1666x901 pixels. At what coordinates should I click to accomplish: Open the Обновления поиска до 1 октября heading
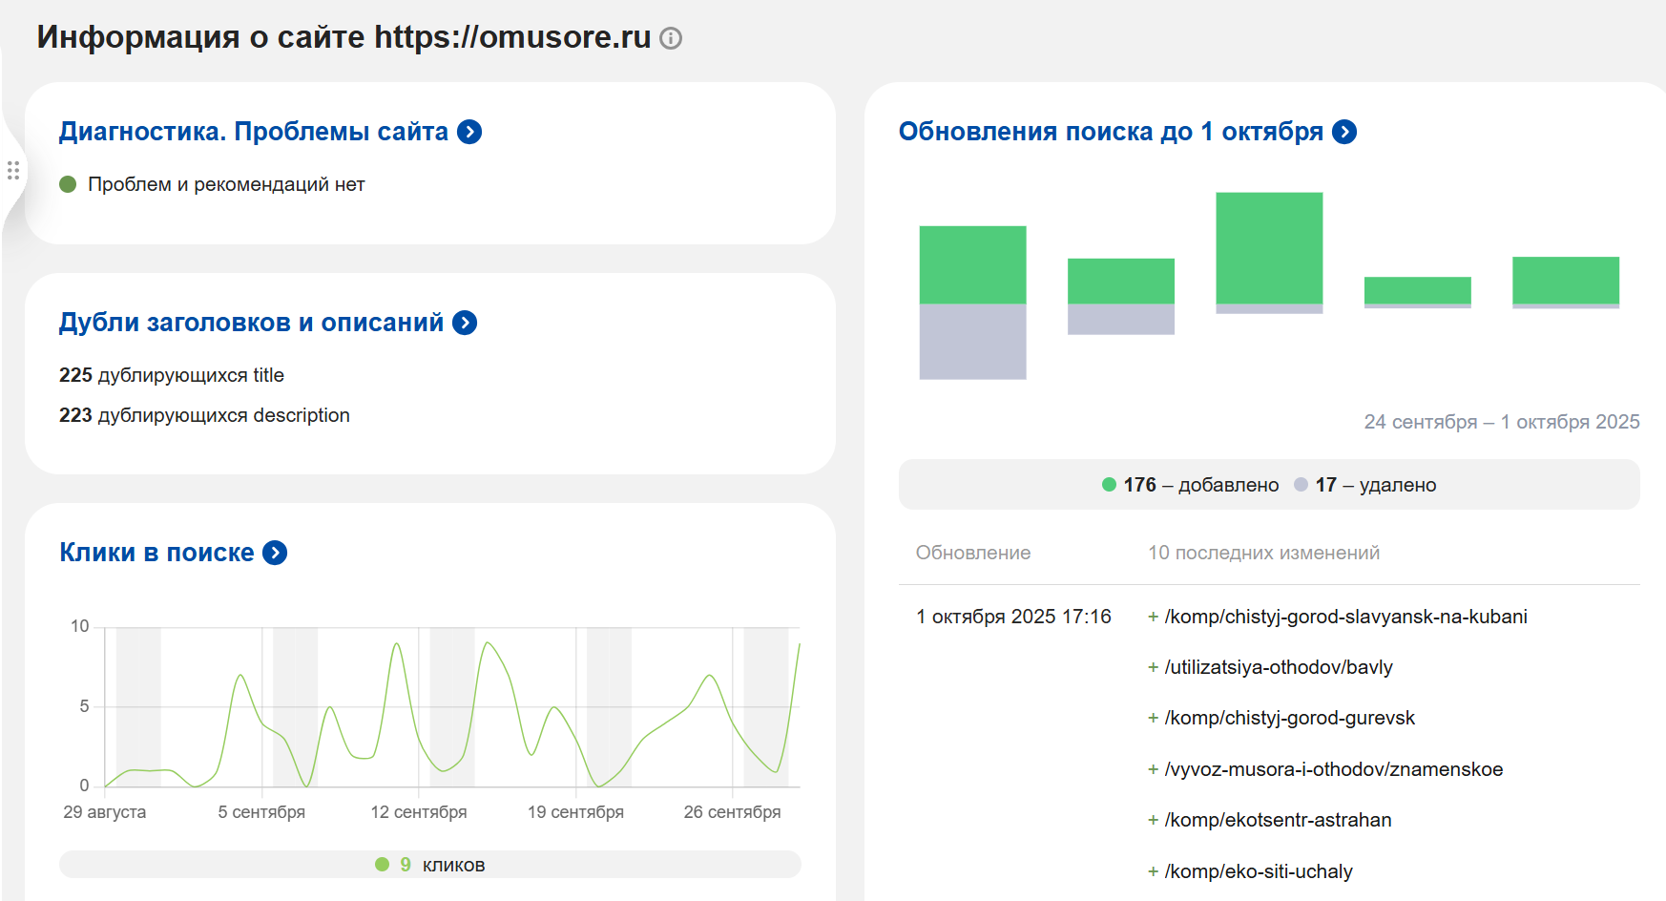click(x=1111, y=132)
